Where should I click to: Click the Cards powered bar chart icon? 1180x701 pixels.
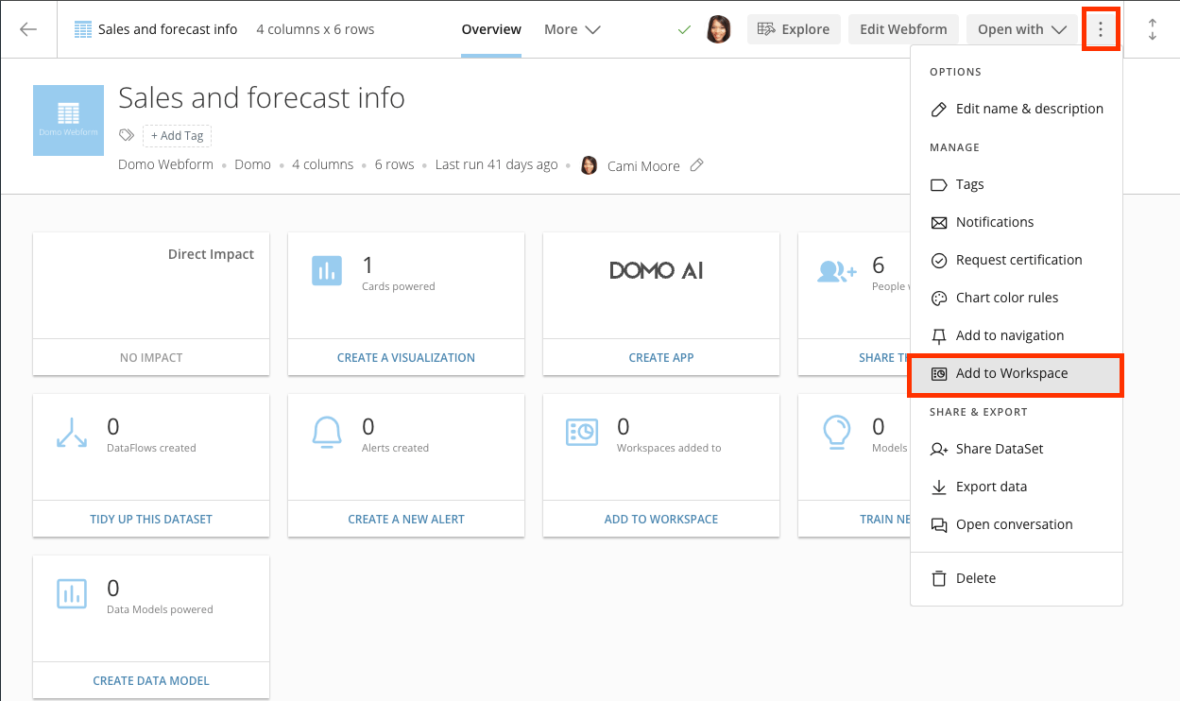click(327, 270)
